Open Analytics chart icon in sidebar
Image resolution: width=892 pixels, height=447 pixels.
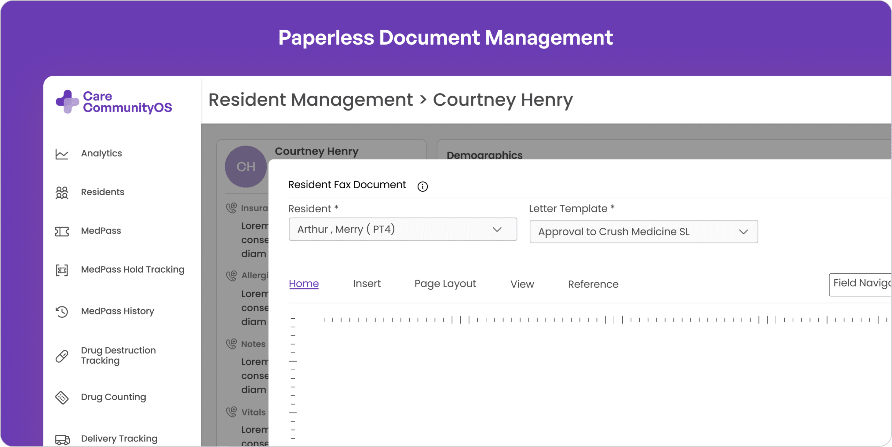coord(62,154)
